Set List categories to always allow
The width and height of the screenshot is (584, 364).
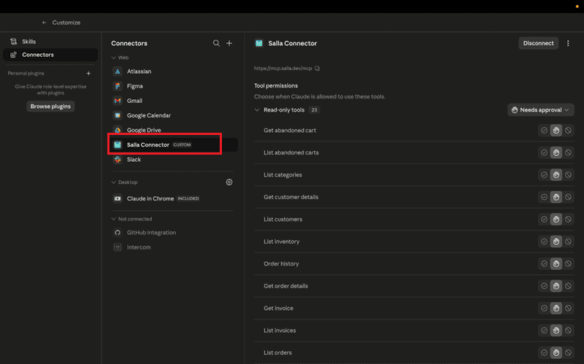click(x=544, y=175)
